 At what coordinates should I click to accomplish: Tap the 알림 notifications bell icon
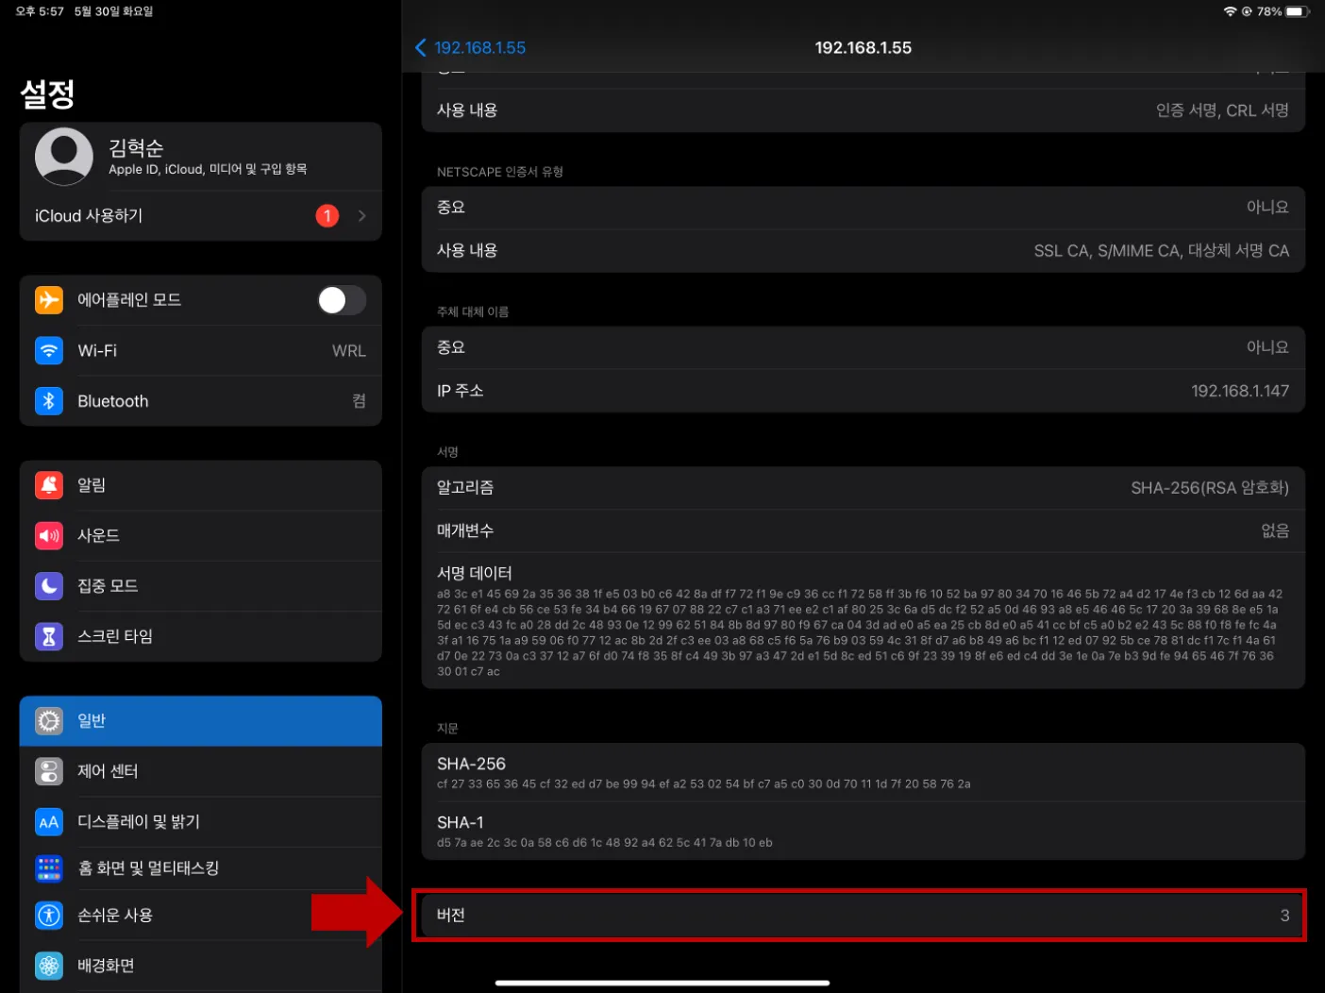(x=49, y=485)
